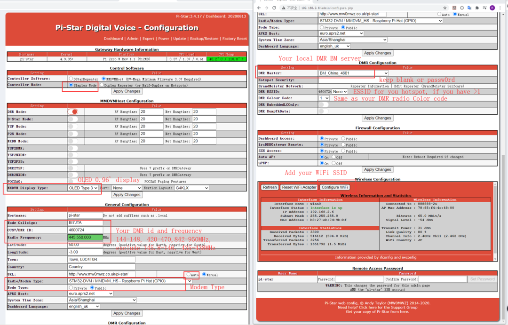Open the DMR Colour Code dropdown
The image size is (508, 325).
(x=324, y=98)
